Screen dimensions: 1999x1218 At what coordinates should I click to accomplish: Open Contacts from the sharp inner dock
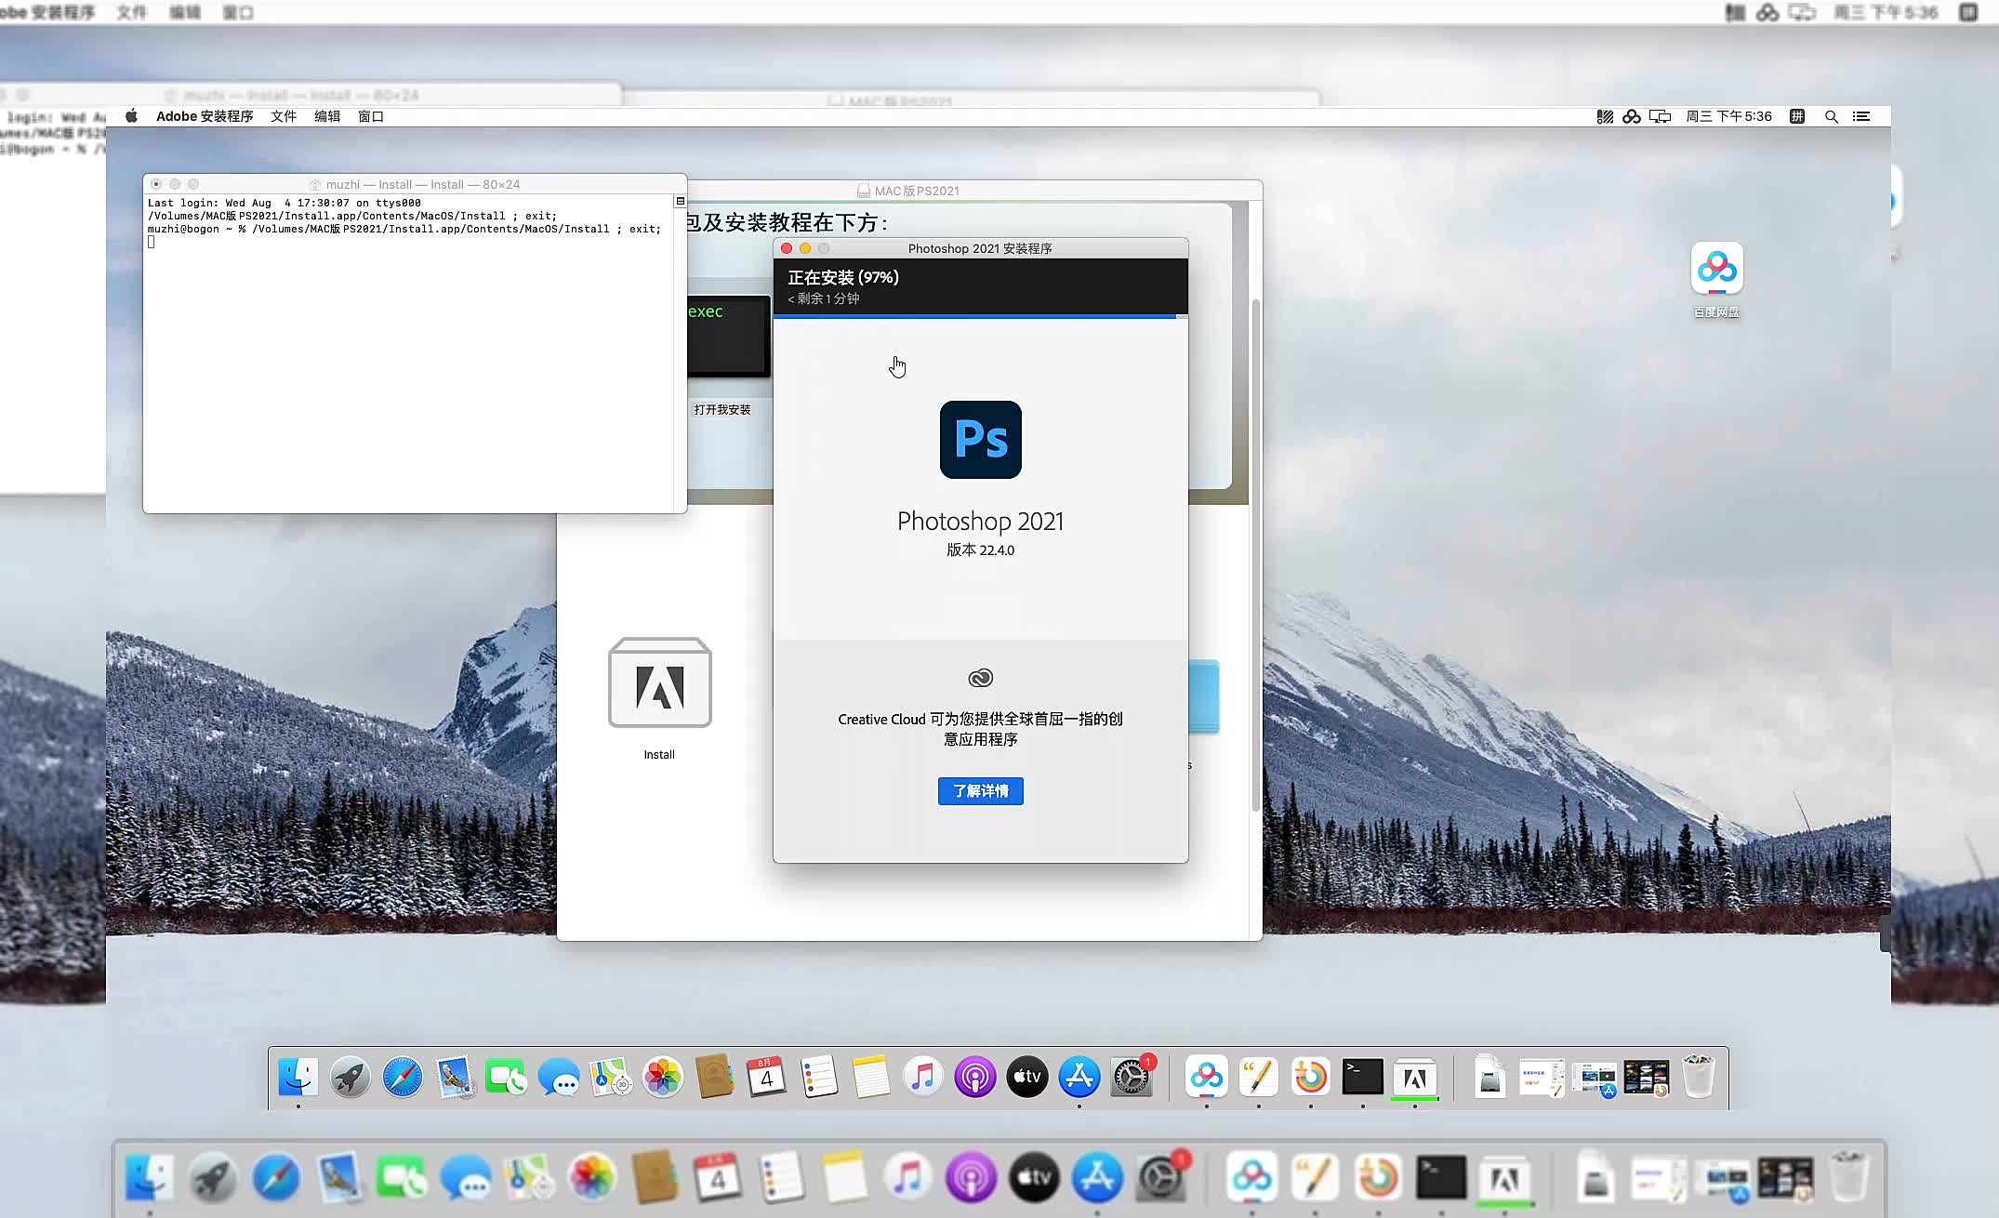(715, 1078)
